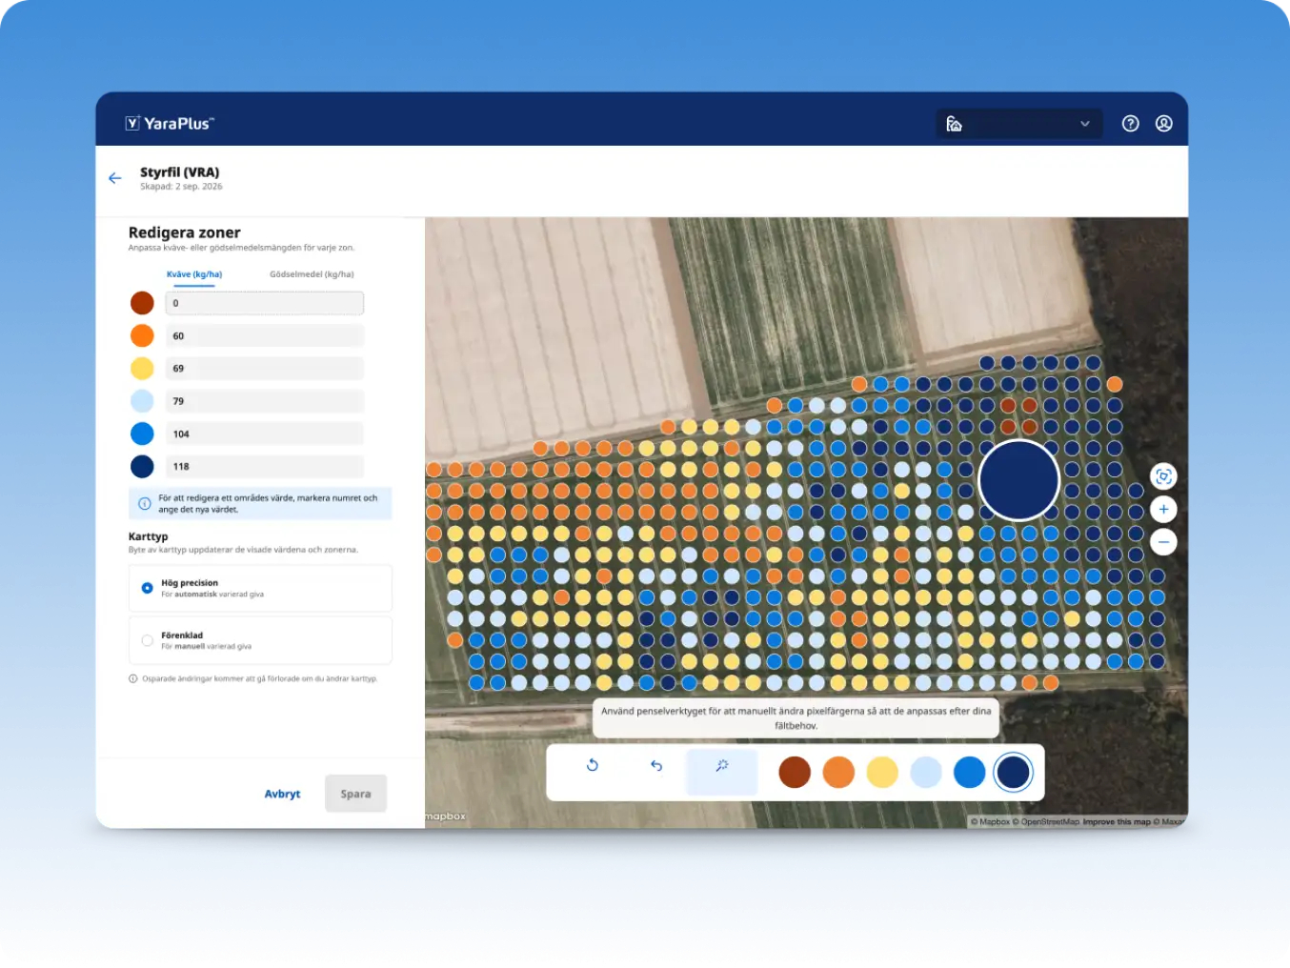
Task: Pick the light blue brush color in the toolbar
Action: 926,772
